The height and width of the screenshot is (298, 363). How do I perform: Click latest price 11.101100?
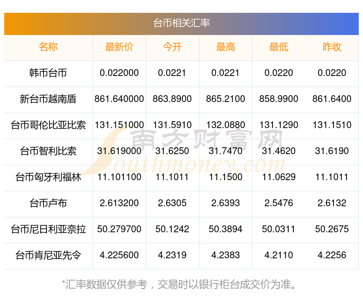(x=119, y=177)
